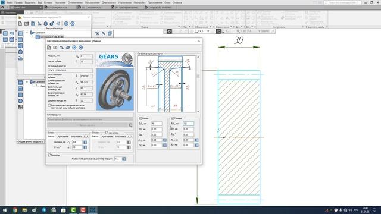
Task: Toggle the Размеры checkbox
Action: [x=49, y=155]
